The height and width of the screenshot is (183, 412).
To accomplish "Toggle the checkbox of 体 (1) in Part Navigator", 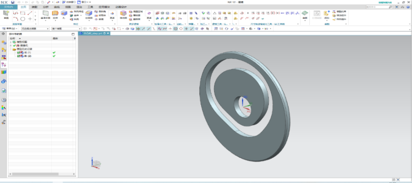I will click(x=18, y=53).
